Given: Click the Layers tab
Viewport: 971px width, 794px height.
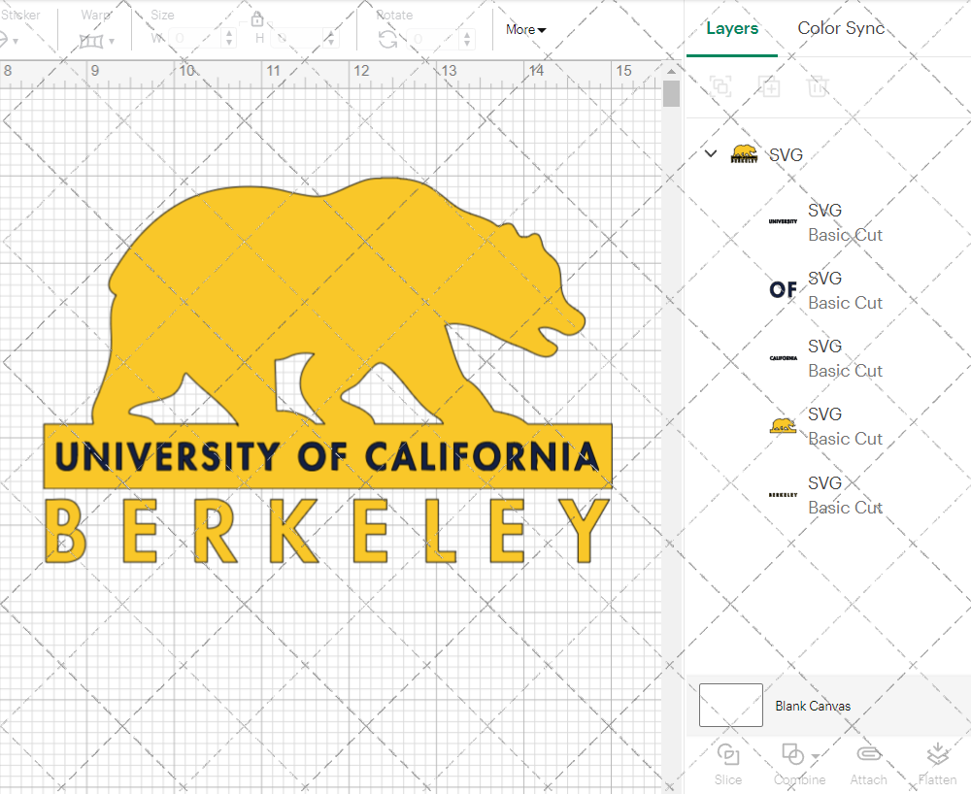Looking at the screenshot, I should [732, 28].
